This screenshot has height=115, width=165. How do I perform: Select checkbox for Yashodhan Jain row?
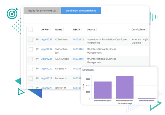click(x=31, y=49)
